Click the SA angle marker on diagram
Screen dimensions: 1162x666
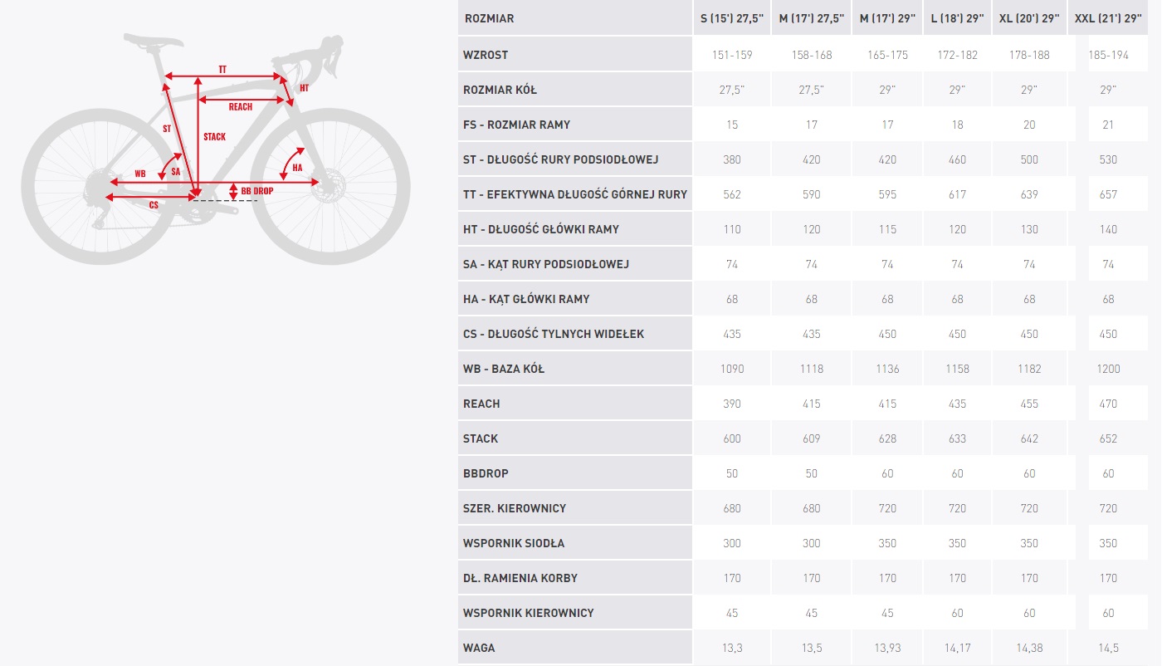coord(175,171)
